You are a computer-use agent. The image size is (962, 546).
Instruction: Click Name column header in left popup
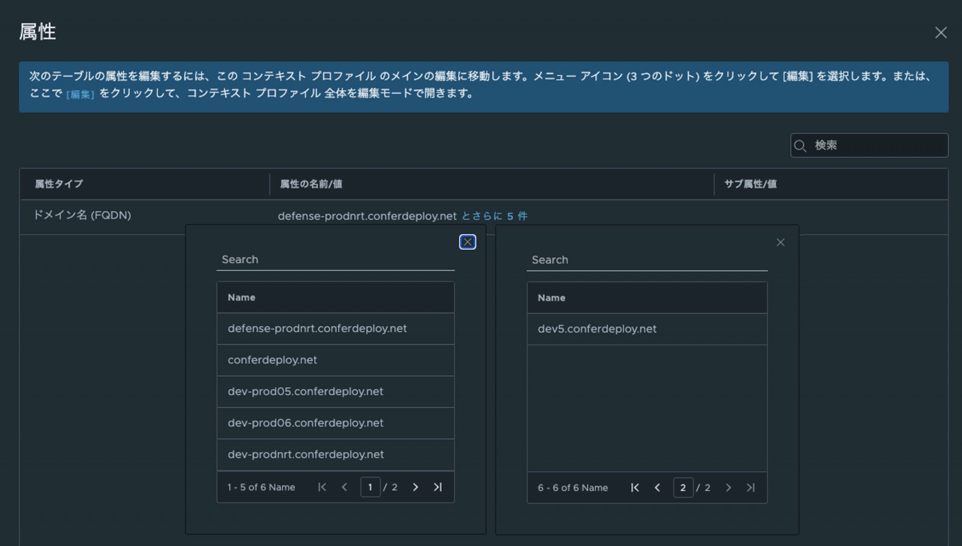tap(241, 297)
